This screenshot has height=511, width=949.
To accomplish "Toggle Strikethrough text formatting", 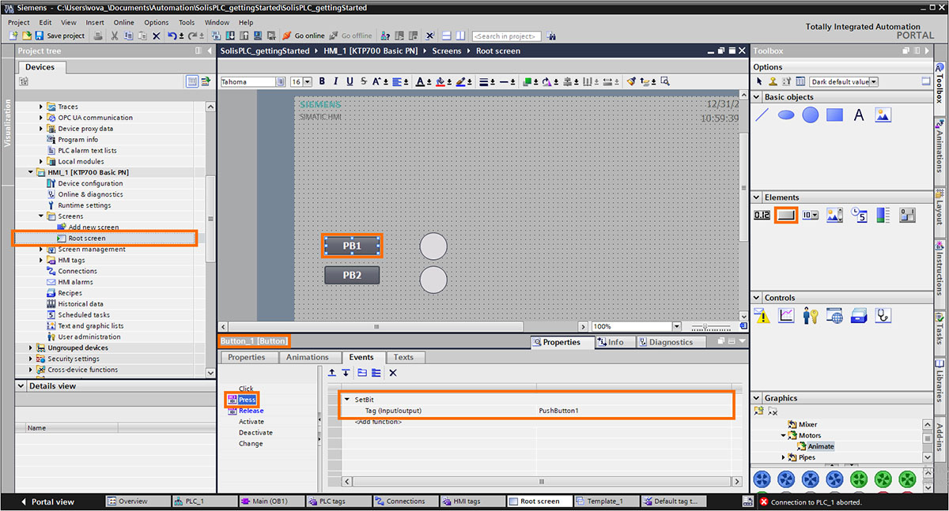I will [x=363, y=81].
